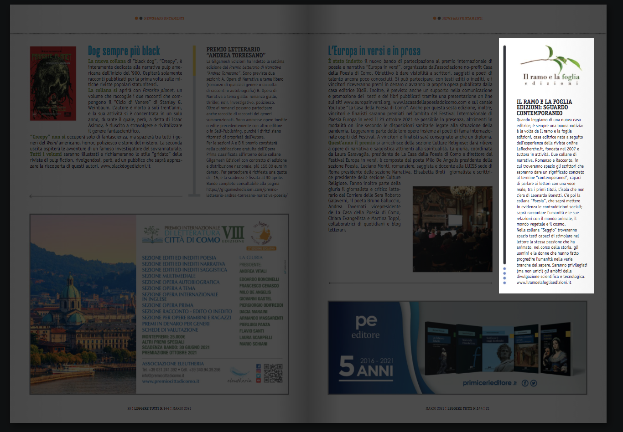This screenshot has width=623, height=432.
Task: Click the 'Lo Schiavo Ribelle' book cover
Action: 440,348
